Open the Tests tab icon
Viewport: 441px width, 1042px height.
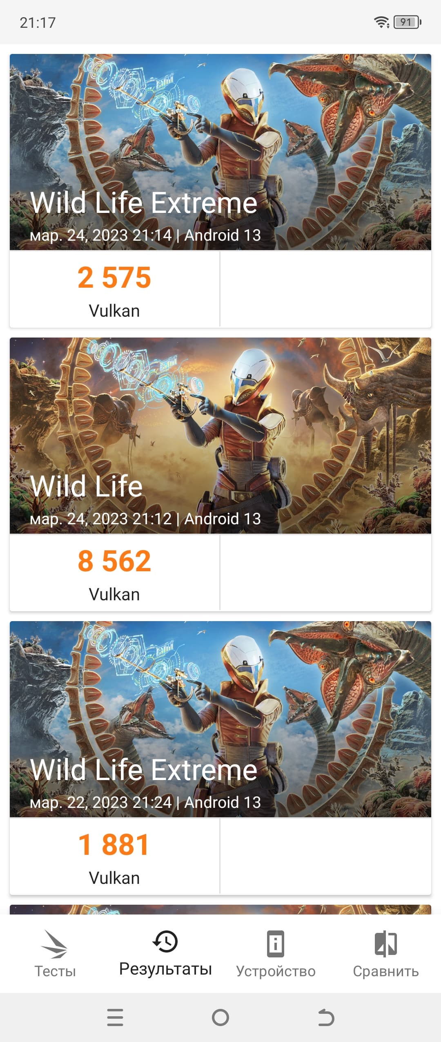tap(55, 944)
